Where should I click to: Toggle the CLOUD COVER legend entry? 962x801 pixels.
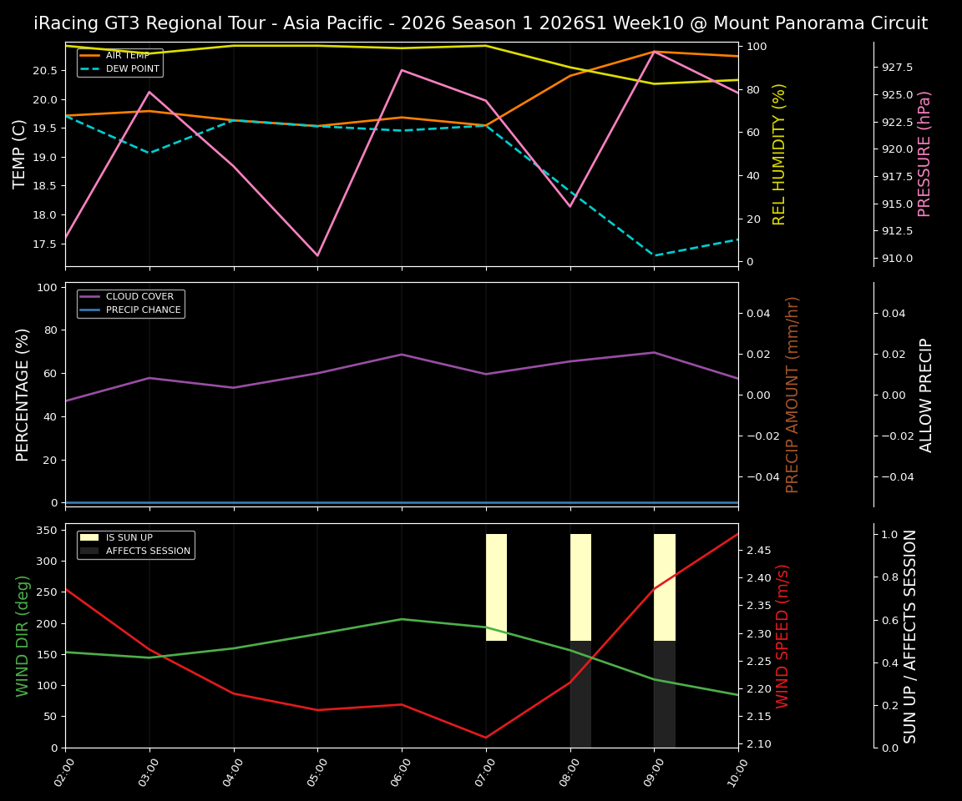pos(139,296)
